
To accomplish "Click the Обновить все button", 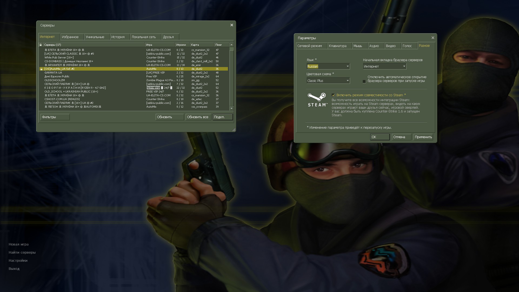I will point(198,117).
